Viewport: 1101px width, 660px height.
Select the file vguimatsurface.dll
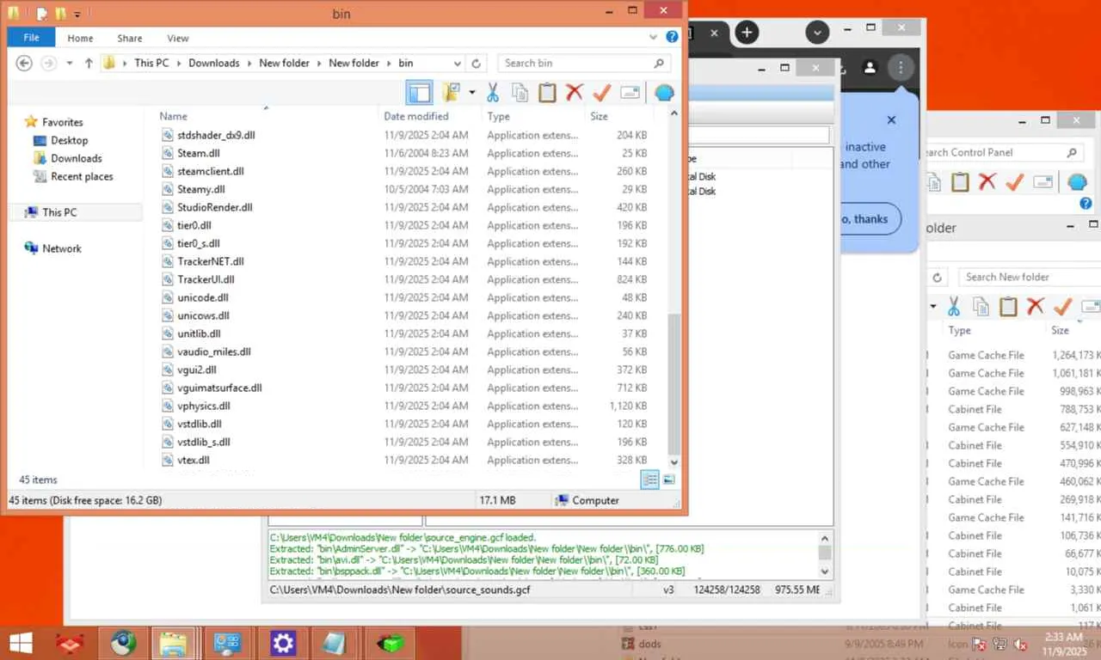(219, 388)
